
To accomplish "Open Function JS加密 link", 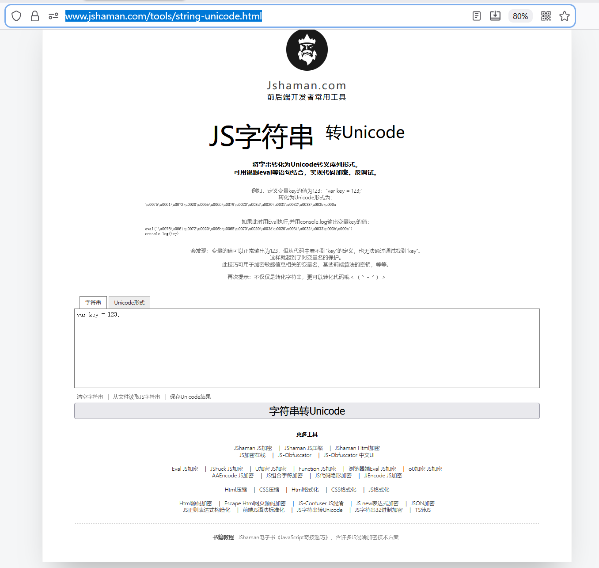I will click(x=318, y=469).
